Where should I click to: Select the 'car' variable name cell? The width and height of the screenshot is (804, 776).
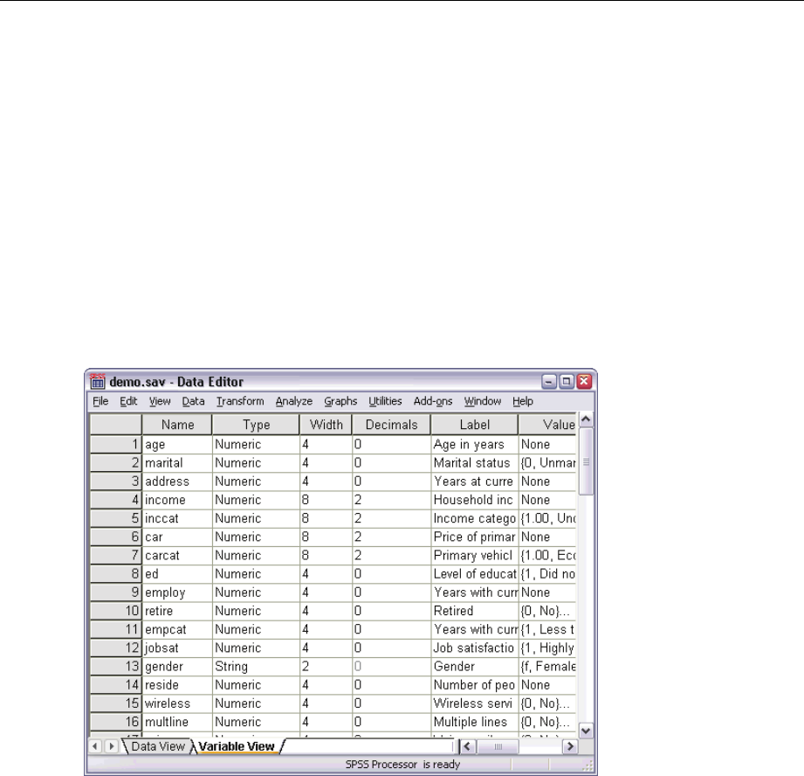tap(177, 537)
